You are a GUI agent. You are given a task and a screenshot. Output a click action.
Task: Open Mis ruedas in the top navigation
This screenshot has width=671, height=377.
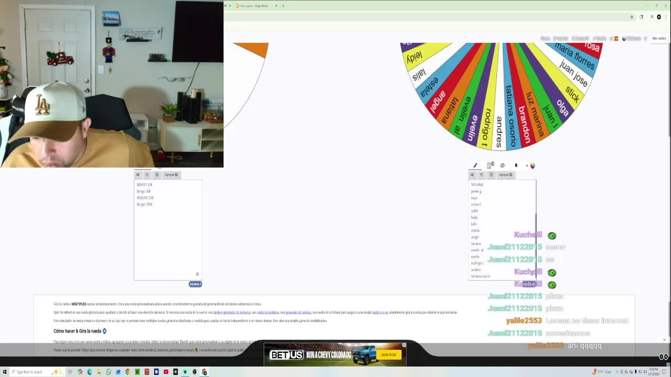pyautogui.click(x=658, y=38)
